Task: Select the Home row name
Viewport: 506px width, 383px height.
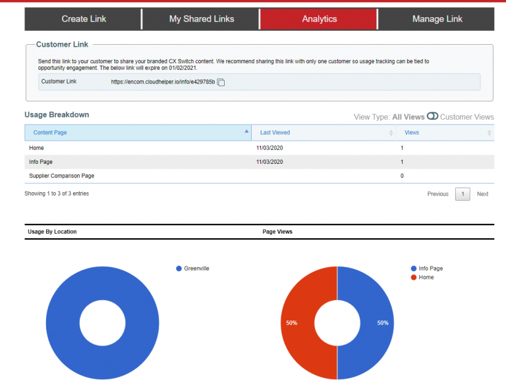Action: pyautogui.click(x=36, y=148)
